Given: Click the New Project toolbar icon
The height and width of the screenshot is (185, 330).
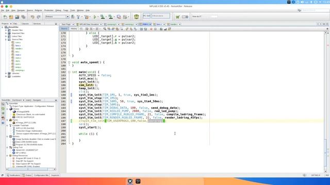Looking at the screenshot, I should click(11, 17).
